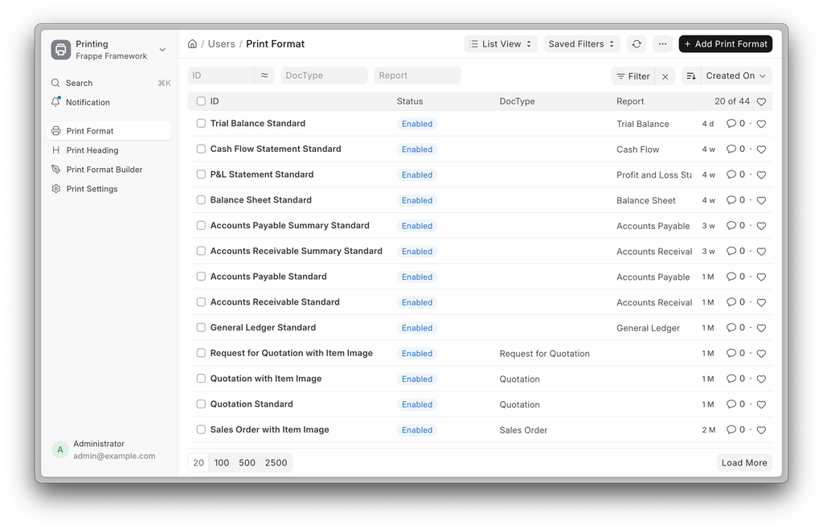Expand the Saved Filters dropdown
Image resolution: width=823 pixels, height=529 pixels.
[581, 44]
